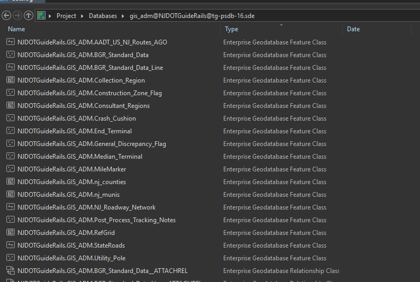
Task: Click polygon icon of nj_munis
Action: (x=11, y=194)
